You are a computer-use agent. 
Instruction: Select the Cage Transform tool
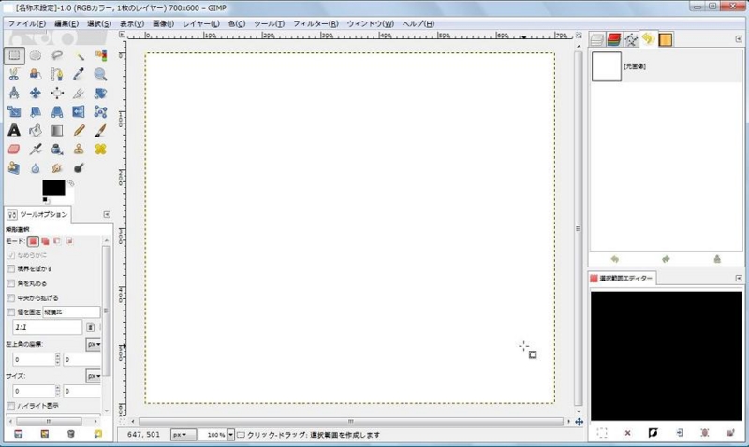(100, 111)
